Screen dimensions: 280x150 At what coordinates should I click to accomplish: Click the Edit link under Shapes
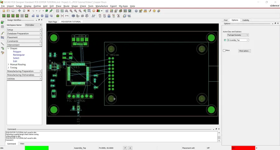pyautogui.click(x=15, y=61)
